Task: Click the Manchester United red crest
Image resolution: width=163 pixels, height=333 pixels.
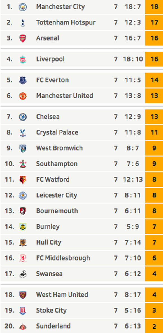Action: point(23,96)
